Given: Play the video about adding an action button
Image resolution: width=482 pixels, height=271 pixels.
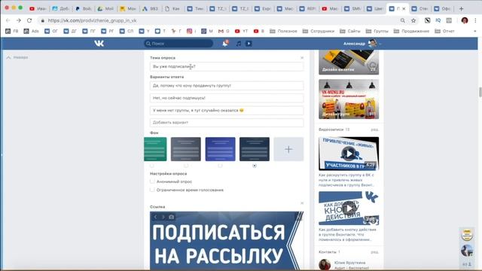Looking at the screenshot, I should [348, 209].
